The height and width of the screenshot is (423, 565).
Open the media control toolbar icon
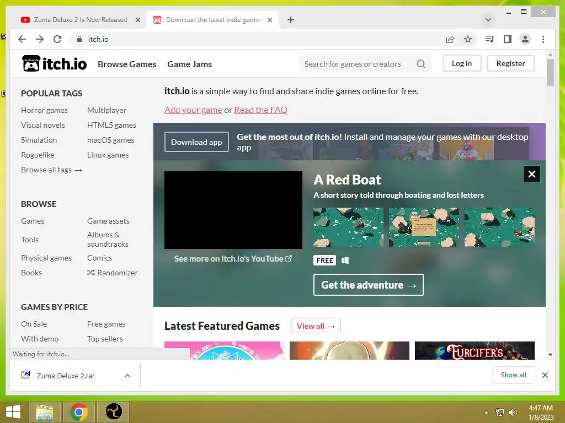click(x=490, y=39)
